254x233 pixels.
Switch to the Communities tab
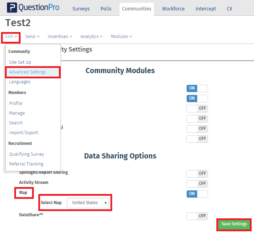pos(137,9)
